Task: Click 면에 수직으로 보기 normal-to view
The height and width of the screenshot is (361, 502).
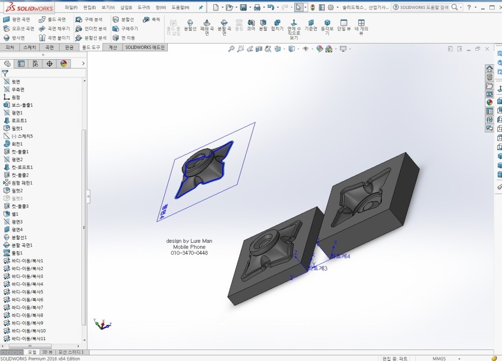Action: (293, 29)
